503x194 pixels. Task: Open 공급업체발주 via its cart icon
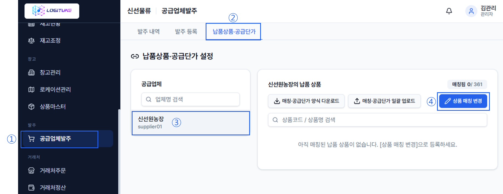click(31, 139)
